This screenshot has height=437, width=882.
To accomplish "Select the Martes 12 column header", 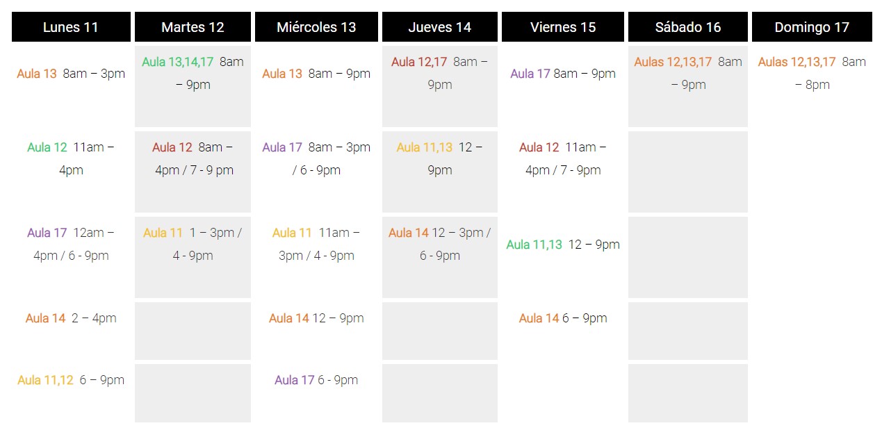I will [x=193, y=27].
